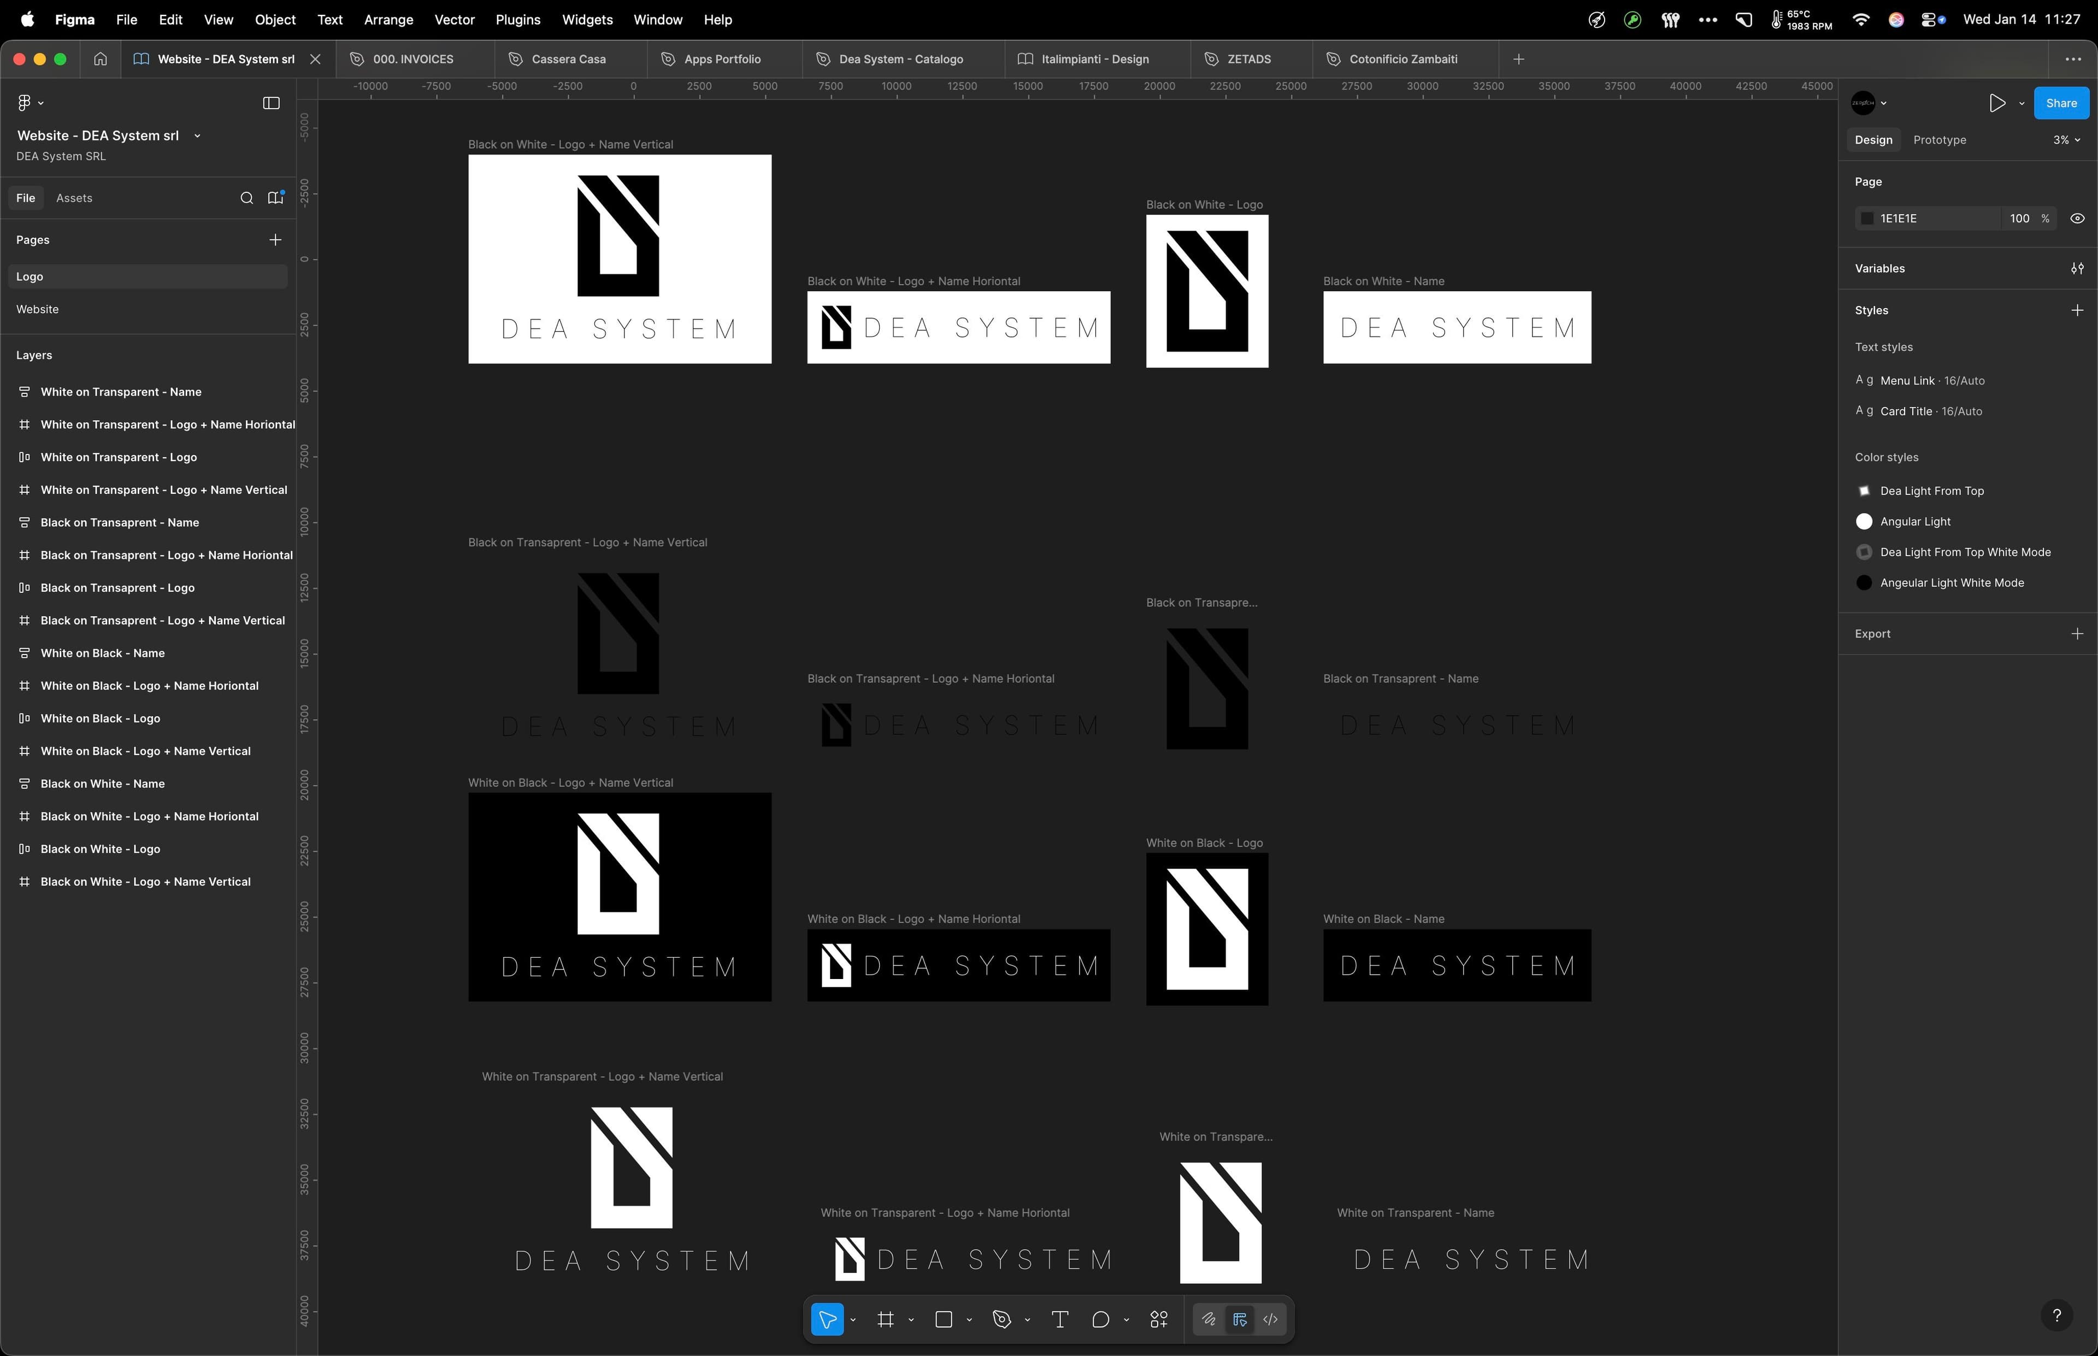
Task: Open page search with the magnifier icon
Action: (x=247, y=197)
